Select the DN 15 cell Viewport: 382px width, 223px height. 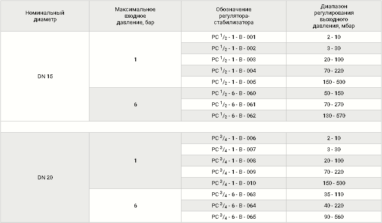pos(45,76)
